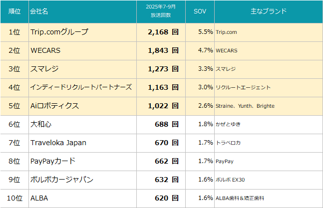The width and height of the screenshot is (323, 208).
Task: Select company インディードリクルートパートナーズ
Action: point(81,87)
